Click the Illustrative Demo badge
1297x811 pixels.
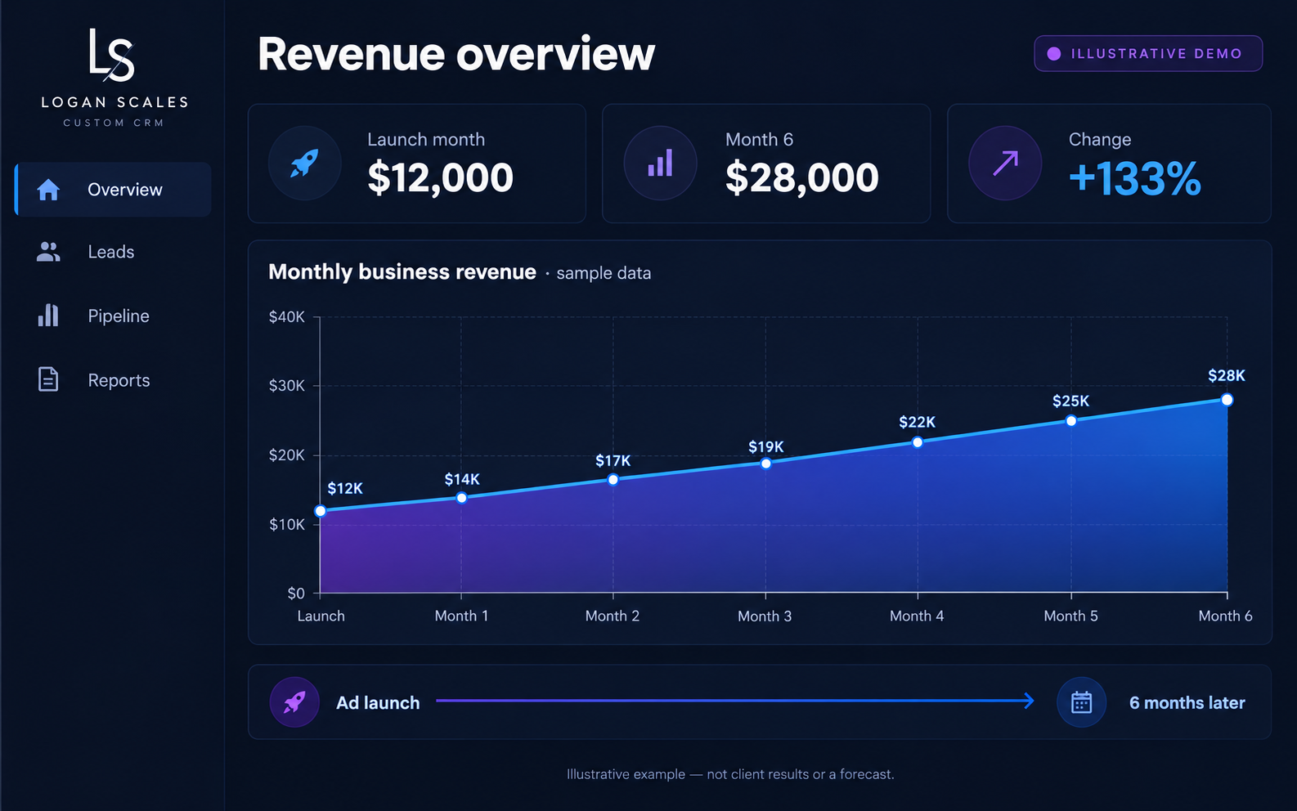[1148, 54]
